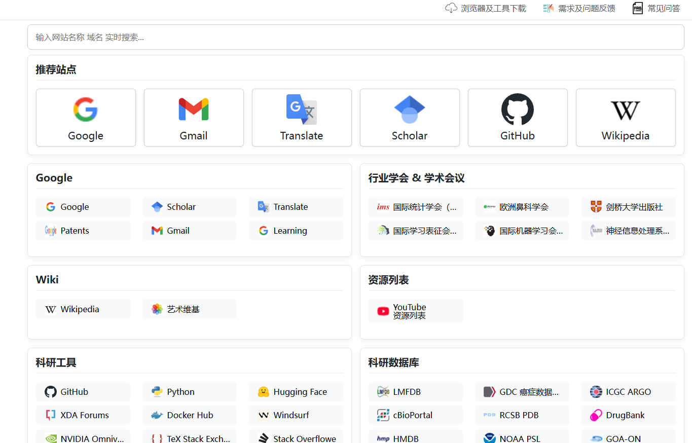Image resolution: width=692 pixels, height=443 pixels.
Task: Click the 剑桥大学出版社 crest icon
Action: click(596, 207)
